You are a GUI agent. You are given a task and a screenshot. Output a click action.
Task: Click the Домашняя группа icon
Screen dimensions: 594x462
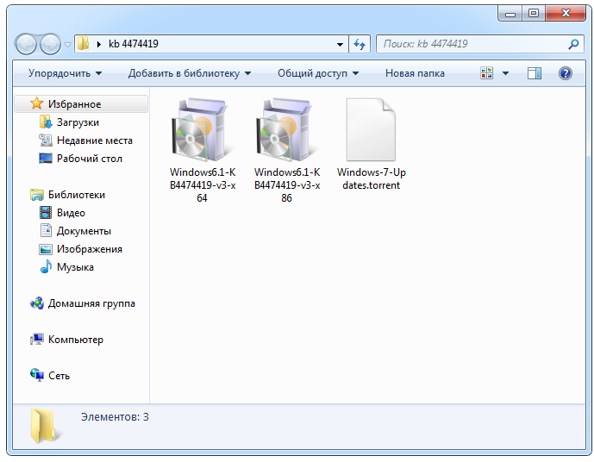click(x=37, y=303)
